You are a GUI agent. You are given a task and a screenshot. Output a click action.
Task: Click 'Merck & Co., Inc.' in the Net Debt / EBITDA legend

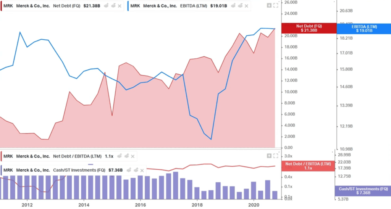pos(33,156)
